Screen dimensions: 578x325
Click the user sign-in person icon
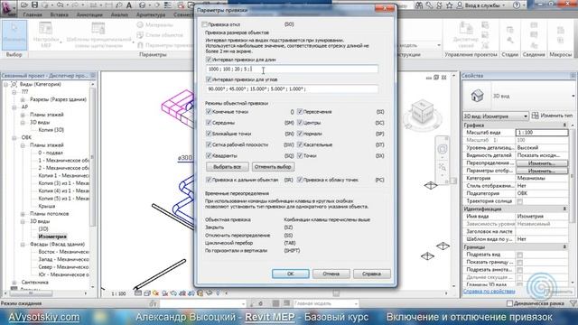460,5
